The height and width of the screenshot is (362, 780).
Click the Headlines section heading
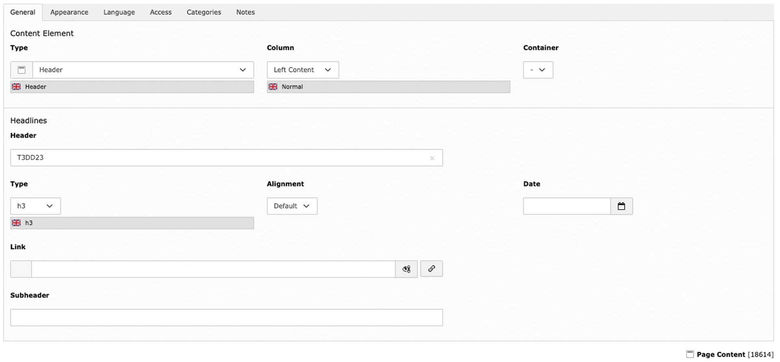28,121
